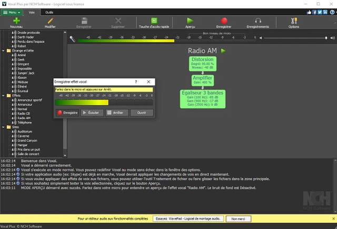
Task: Select Pris dans un puit voice
Action: tap(28, 150)
